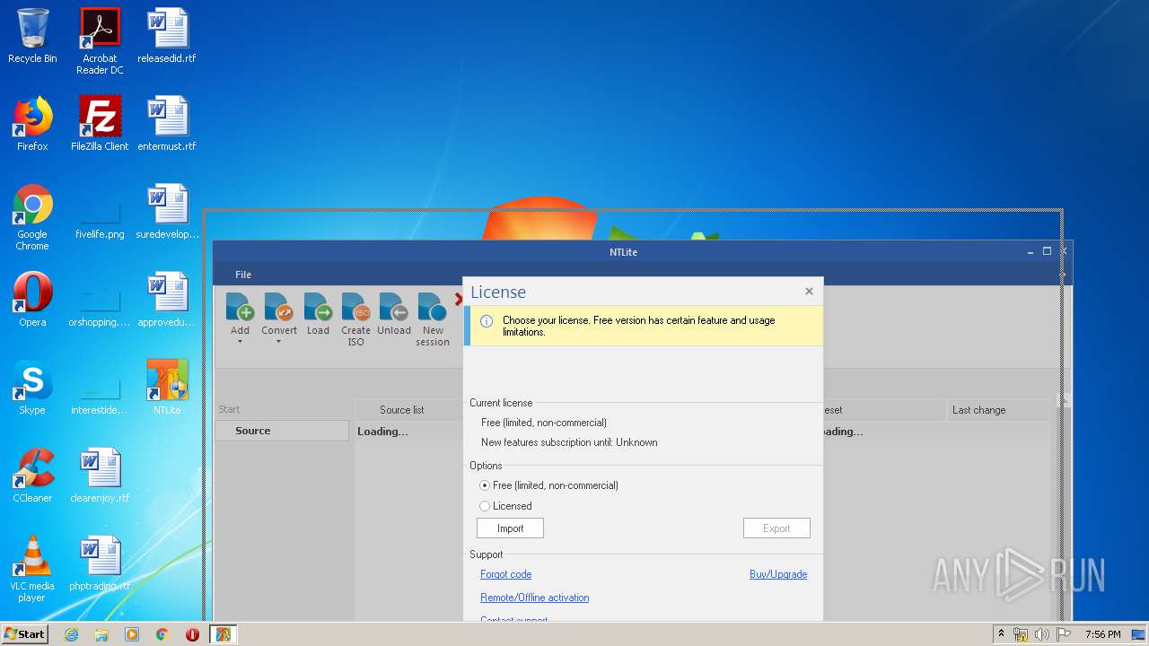Select the Licensed radio option

[x=505, y=506]
